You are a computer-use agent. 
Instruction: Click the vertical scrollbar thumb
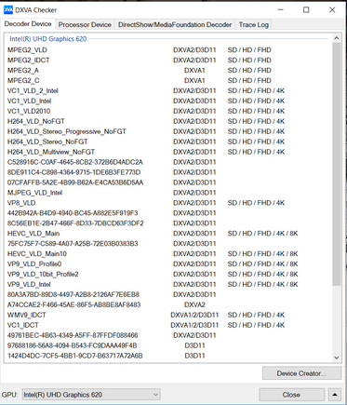[337, 165]
